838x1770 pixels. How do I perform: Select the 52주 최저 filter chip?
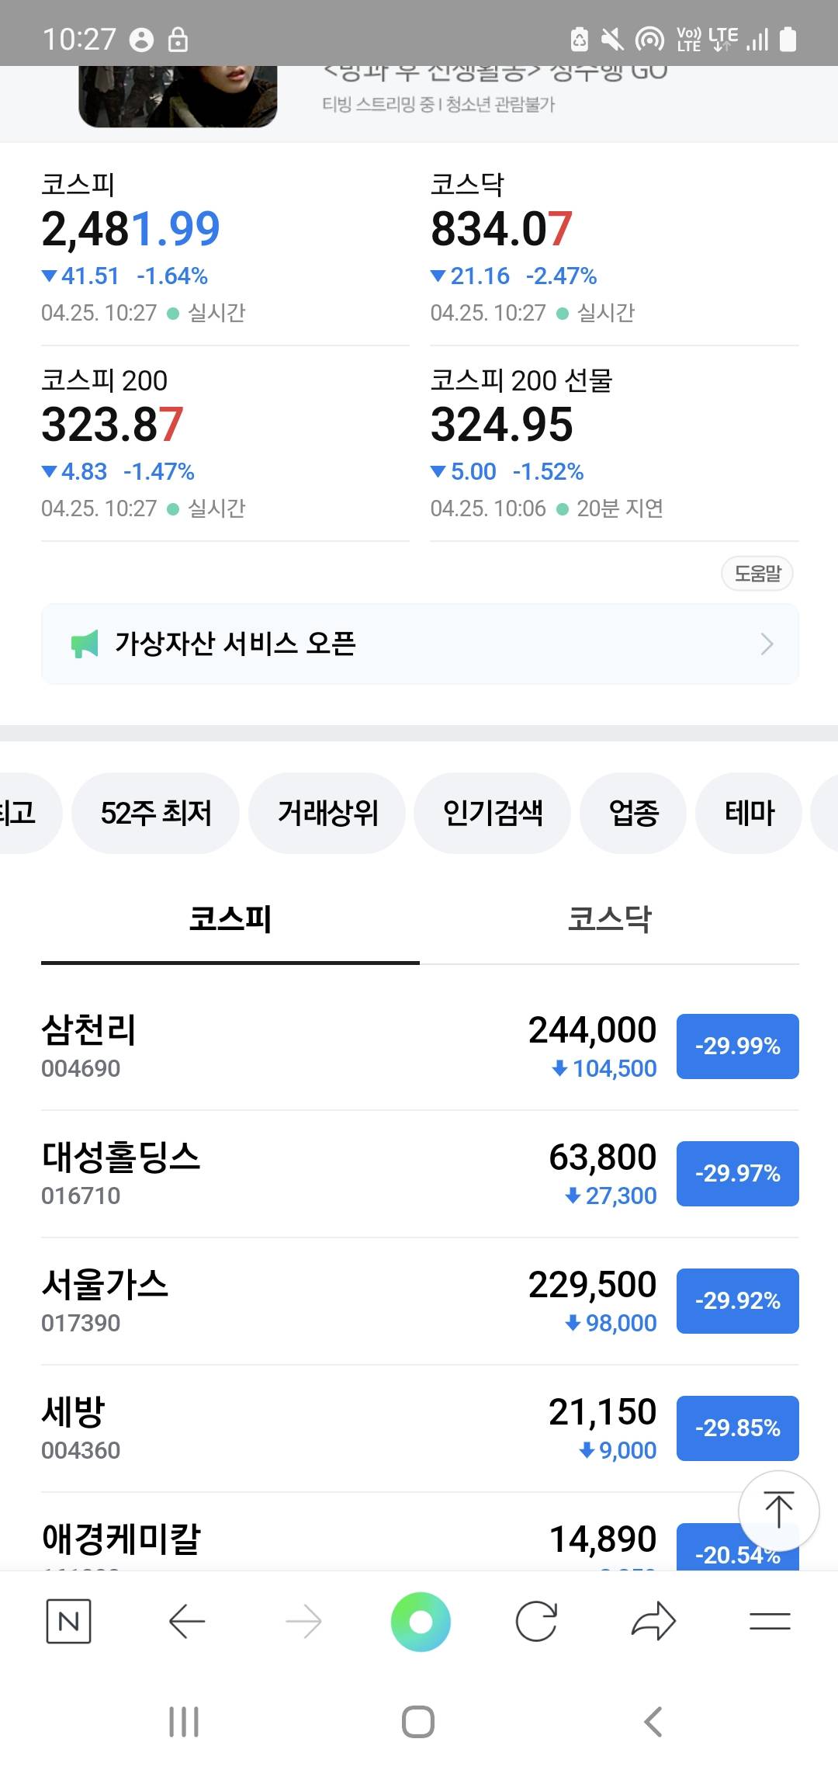(156, 813)
